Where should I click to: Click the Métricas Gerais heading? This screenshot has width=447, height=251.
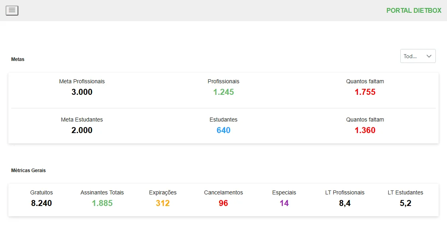point(28,170)
